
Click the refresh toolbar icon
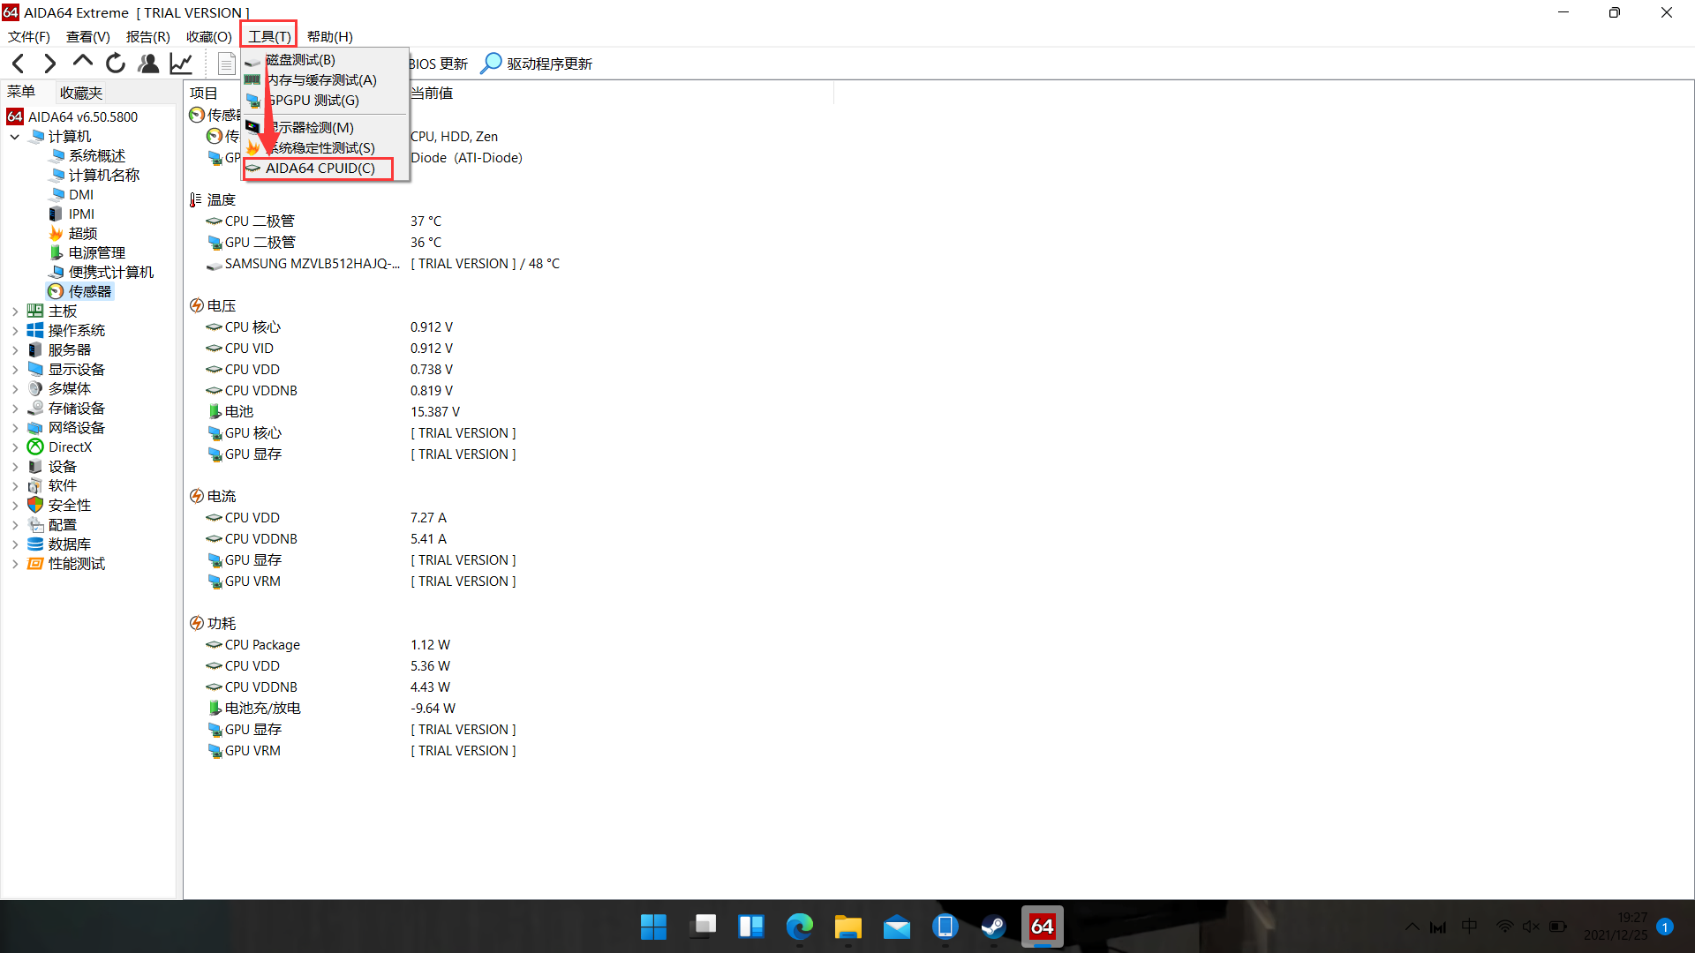click(116, 64)
